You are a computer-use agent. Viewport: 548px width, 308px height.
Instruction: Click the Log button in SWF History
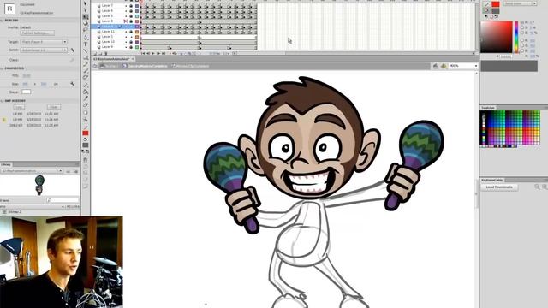[19, 107]
